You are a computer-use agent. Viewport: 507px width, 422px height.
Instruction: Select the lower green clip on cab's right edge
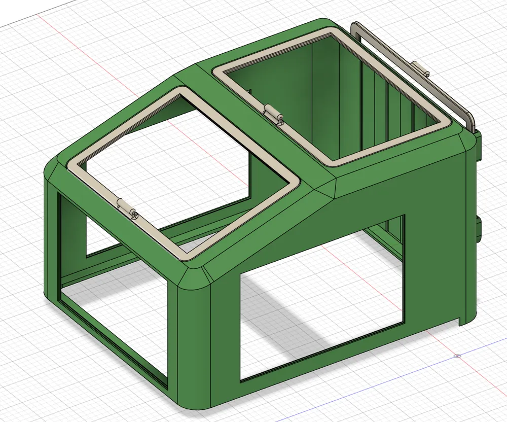coord(479,229)
